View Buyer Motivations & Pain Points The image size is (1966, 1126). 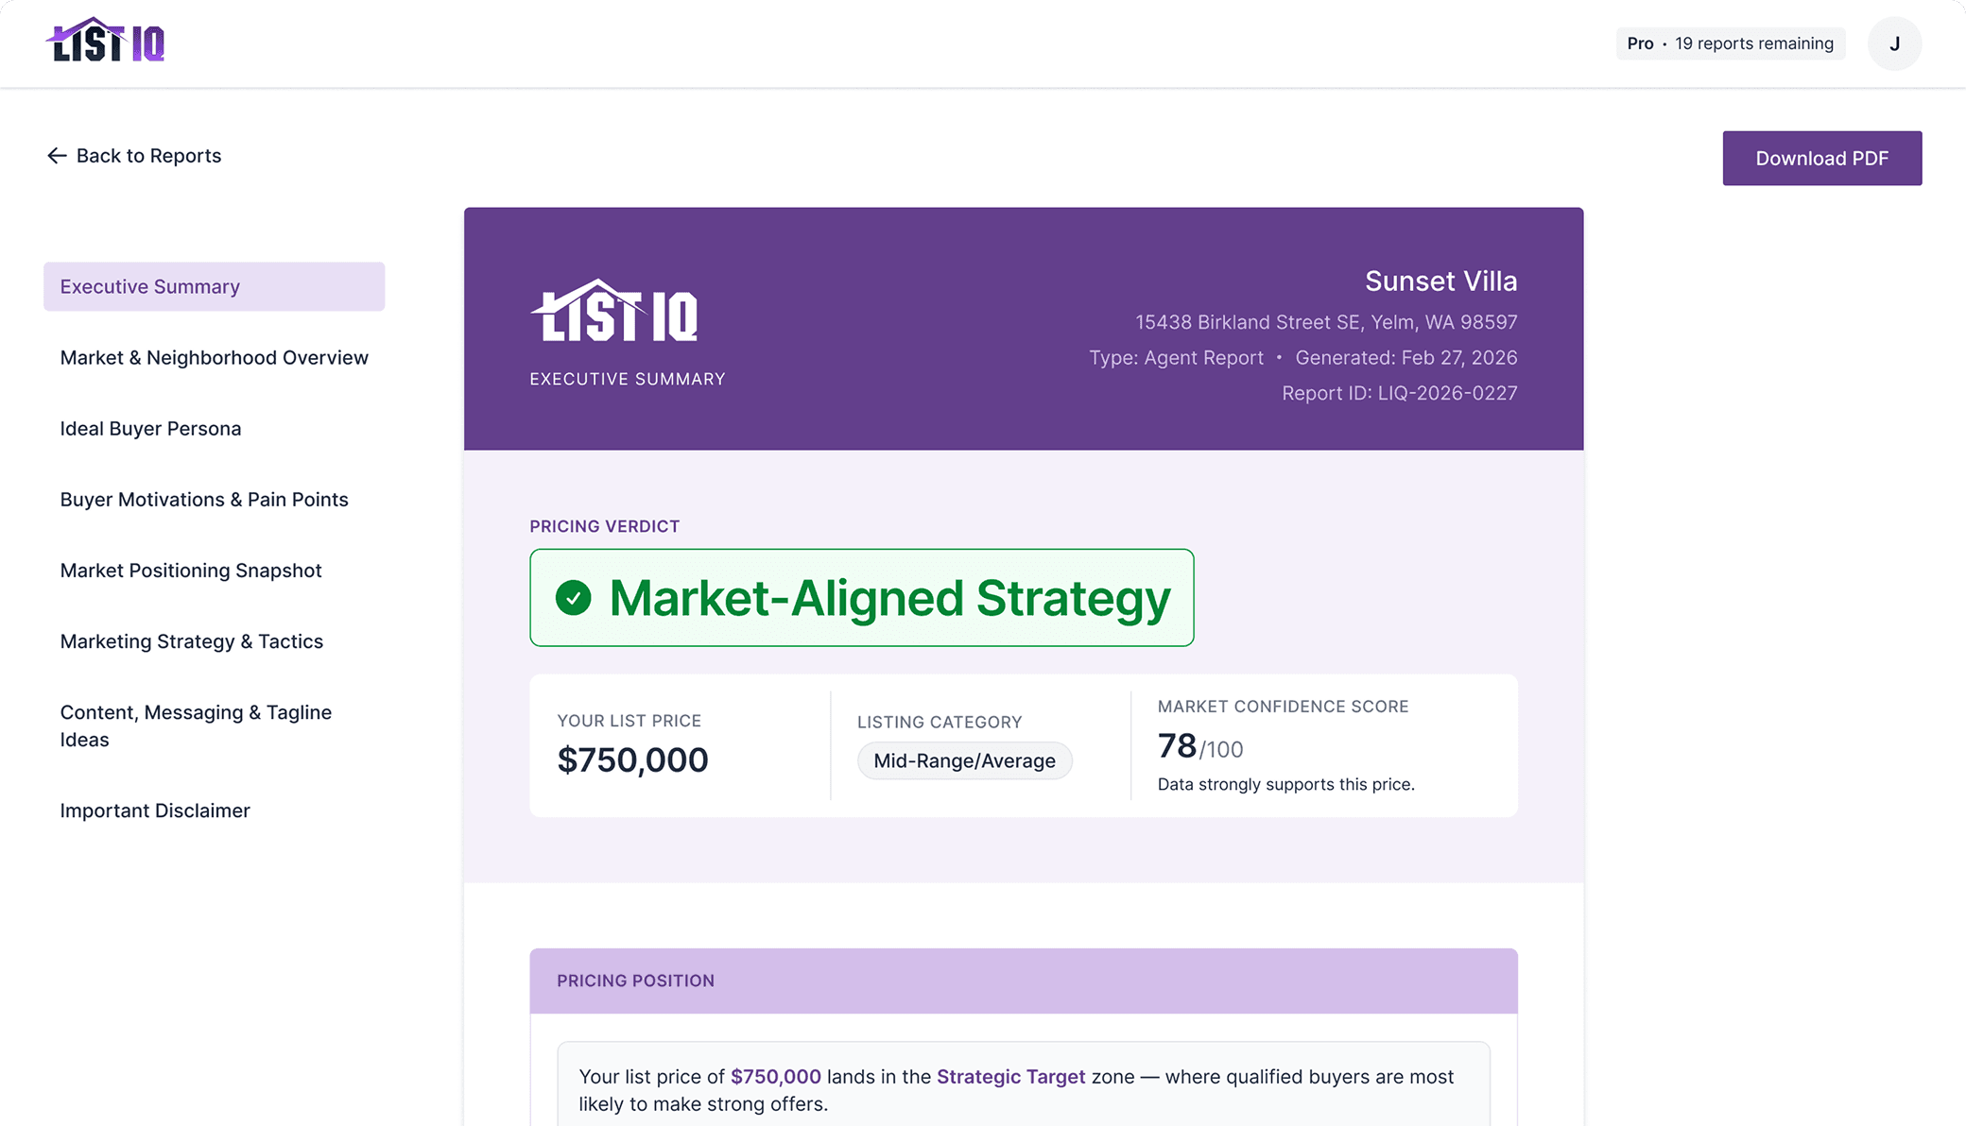[204, 499]
